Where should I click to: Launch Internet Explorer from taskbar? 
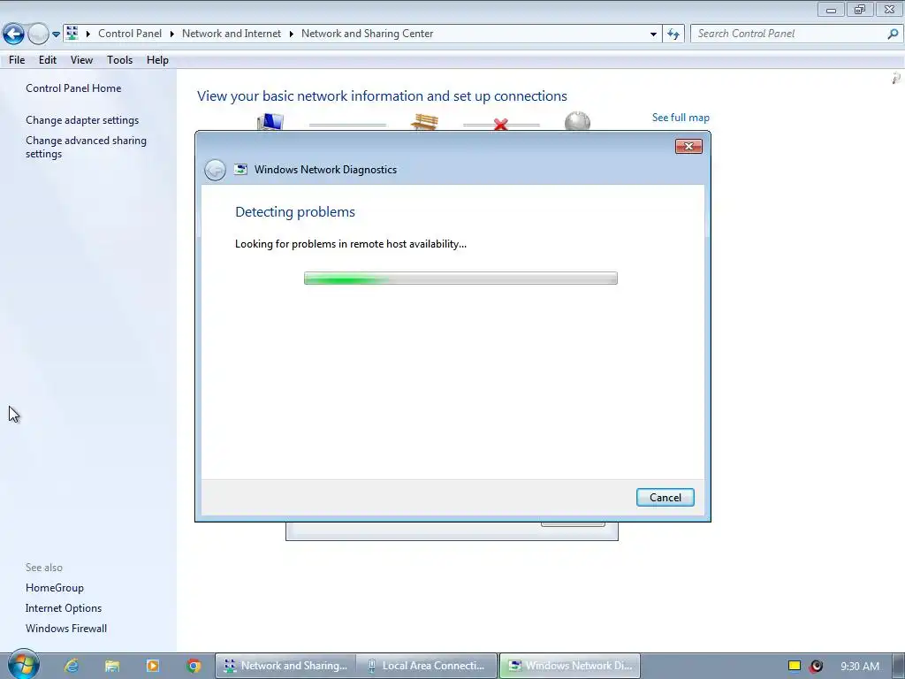click(x=72, y=666)
